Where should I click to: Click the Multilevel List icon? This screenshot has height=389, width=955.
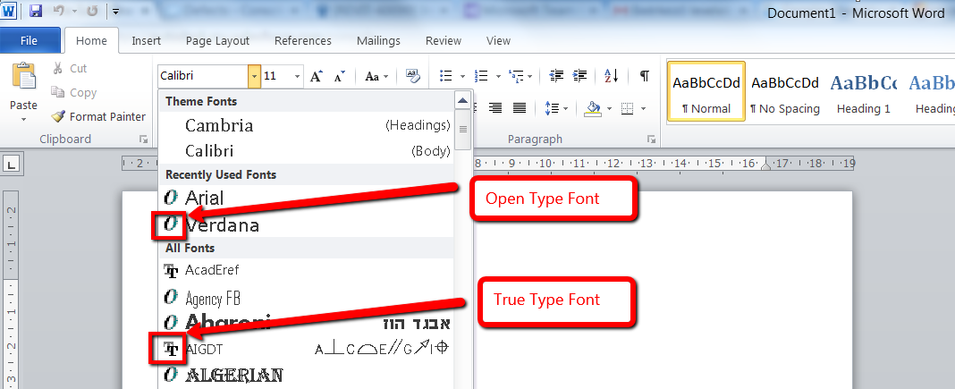tap(517, 76)
